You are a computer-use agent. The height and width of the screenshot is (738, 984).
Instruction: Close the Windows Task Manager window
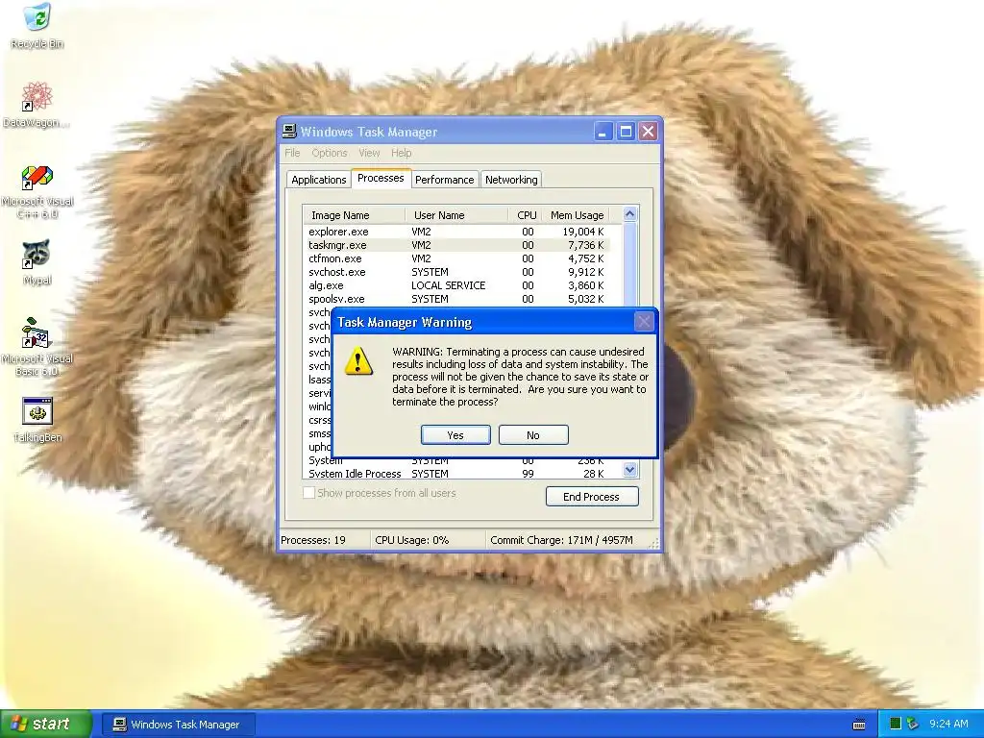tap(649, 132)
